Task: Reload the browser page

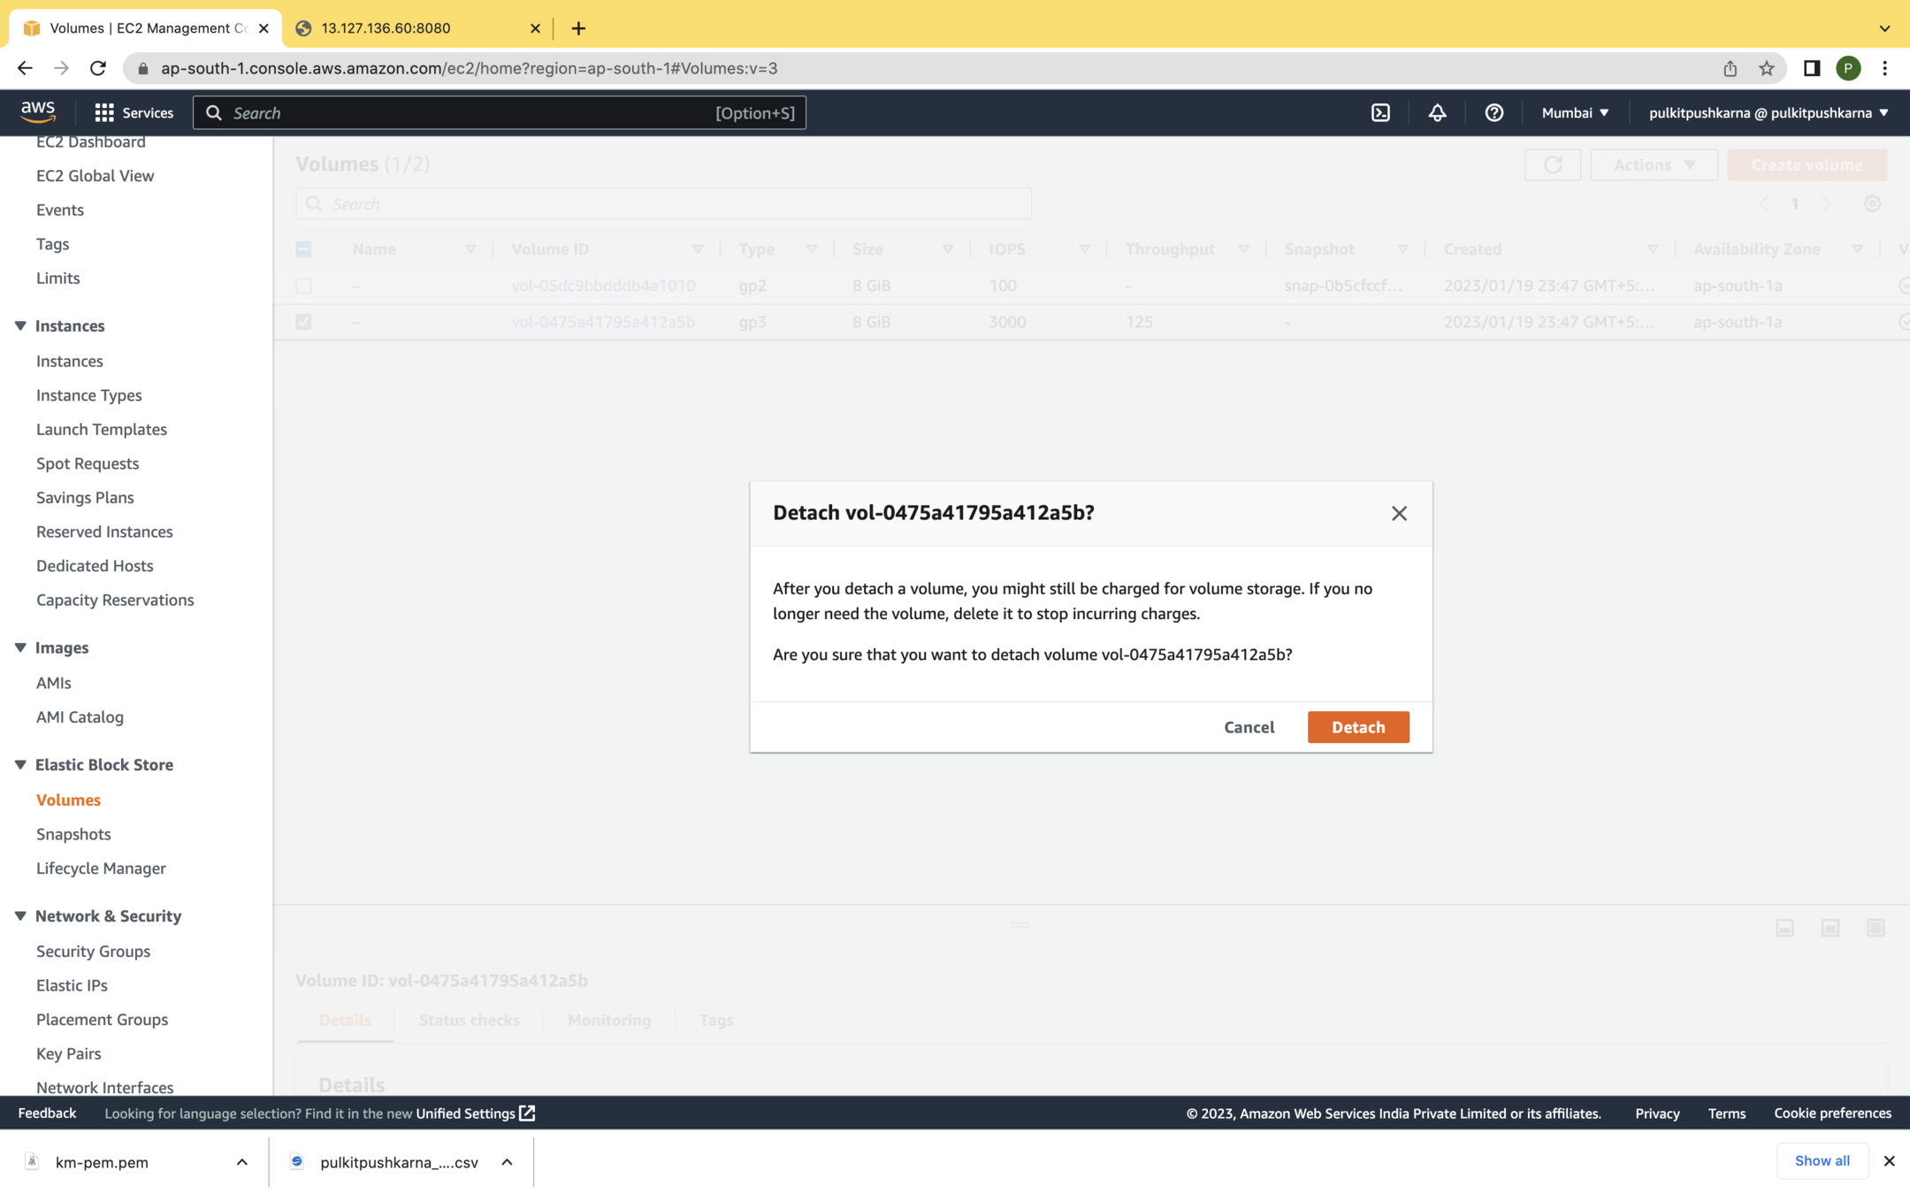Action: 98,68
